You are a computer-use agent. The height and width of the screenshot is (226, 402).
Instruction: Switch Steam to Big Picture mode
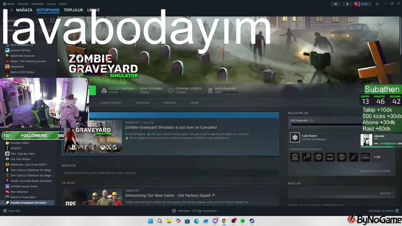377,4
